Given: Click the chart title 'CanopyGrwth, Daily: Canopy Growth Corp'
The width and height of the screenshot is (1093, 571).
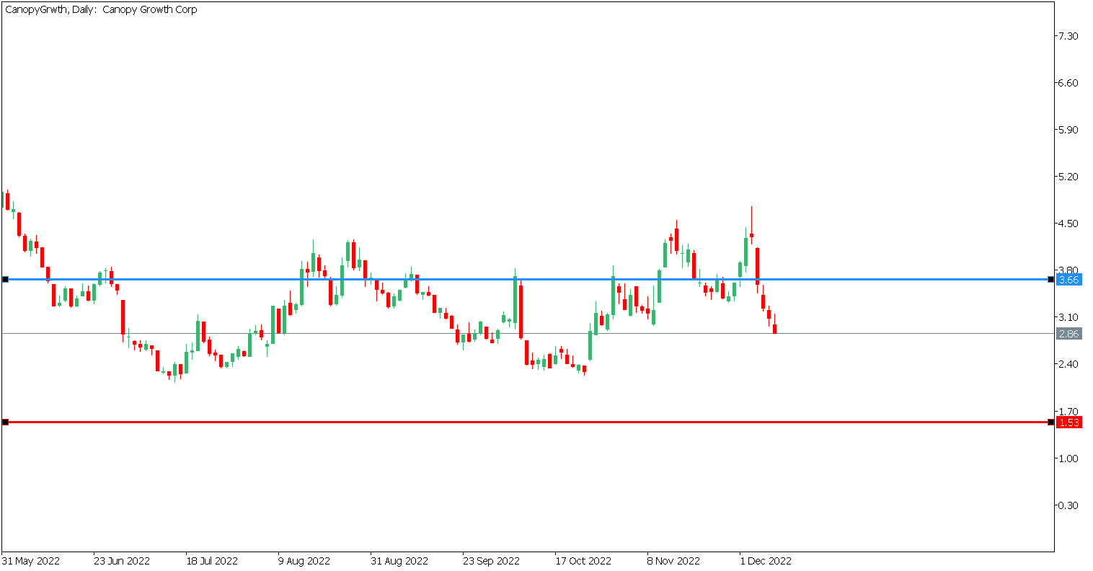Looking at the screenshot, I should coord(101,10).
